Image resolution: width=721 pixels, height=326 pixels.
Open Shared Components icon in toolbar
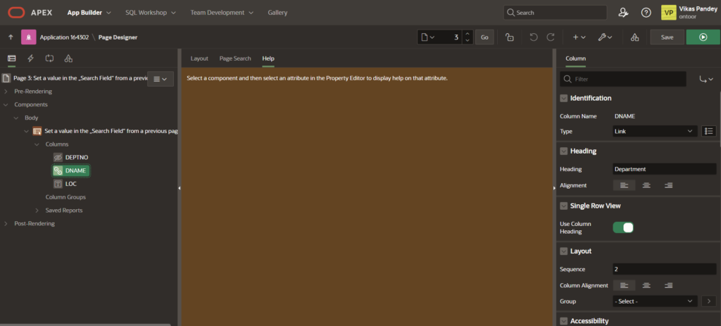pyautogui.click(x=634, y=37)
